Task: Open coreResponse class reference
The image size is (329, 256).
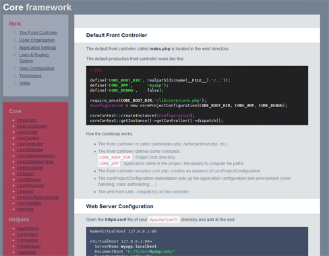Action: pyautogui.click(x=30, y=185)
